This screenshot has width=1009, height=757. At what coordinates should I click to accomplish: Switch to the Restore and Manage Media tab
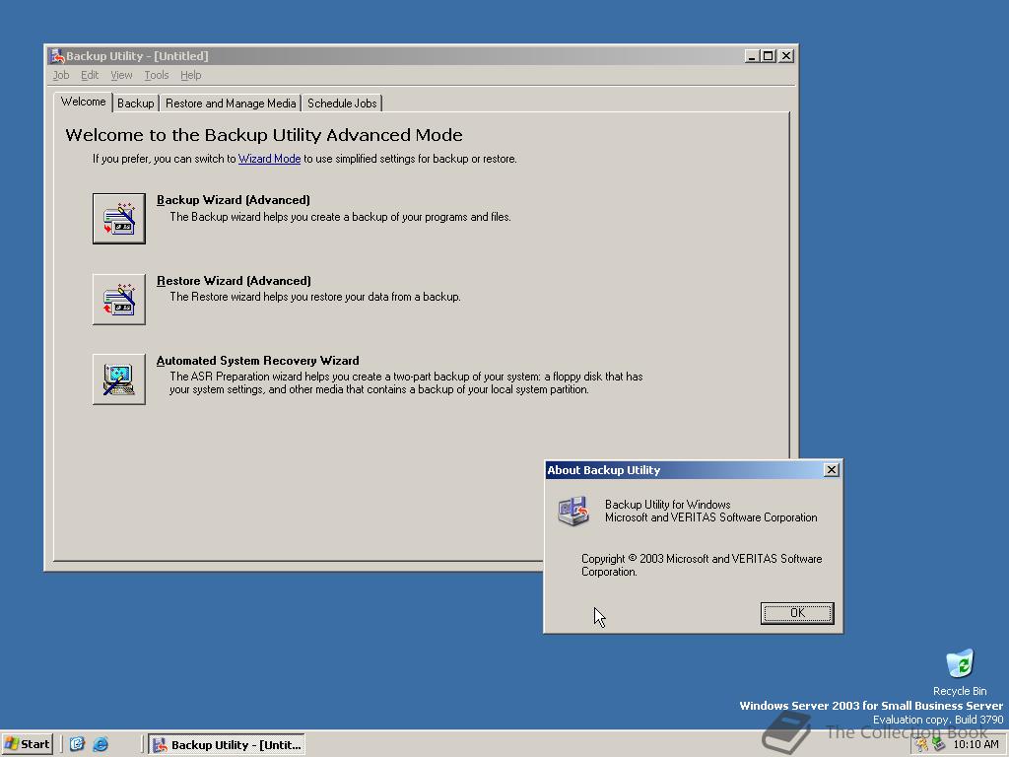click(231, 103)
